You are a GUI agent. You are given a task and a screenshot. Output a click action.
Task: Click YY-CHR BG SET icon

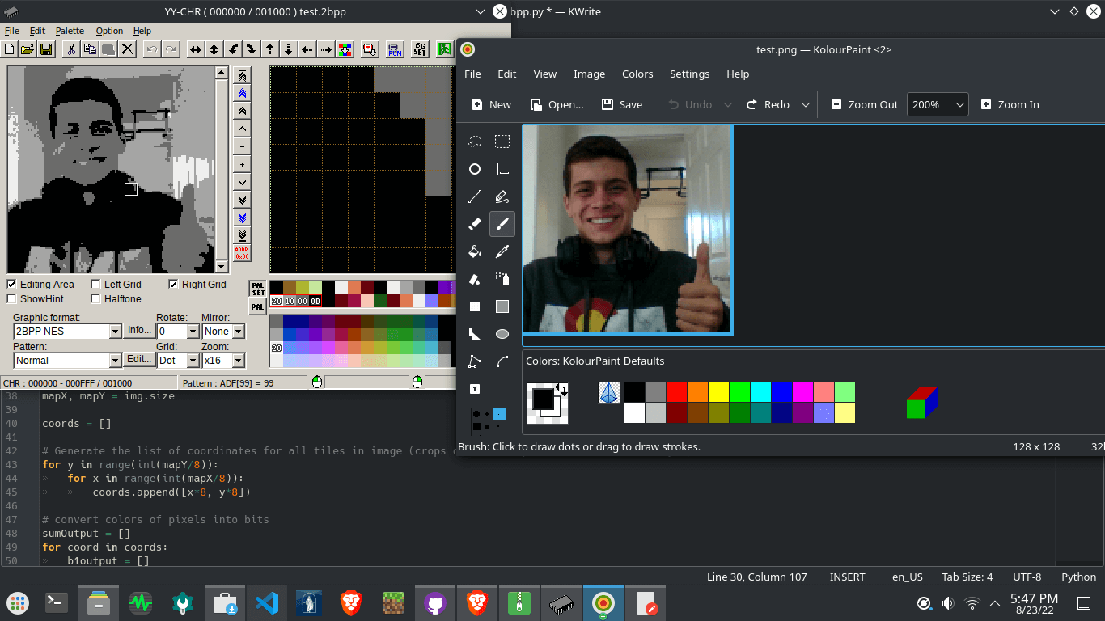(x=420, y=49)
